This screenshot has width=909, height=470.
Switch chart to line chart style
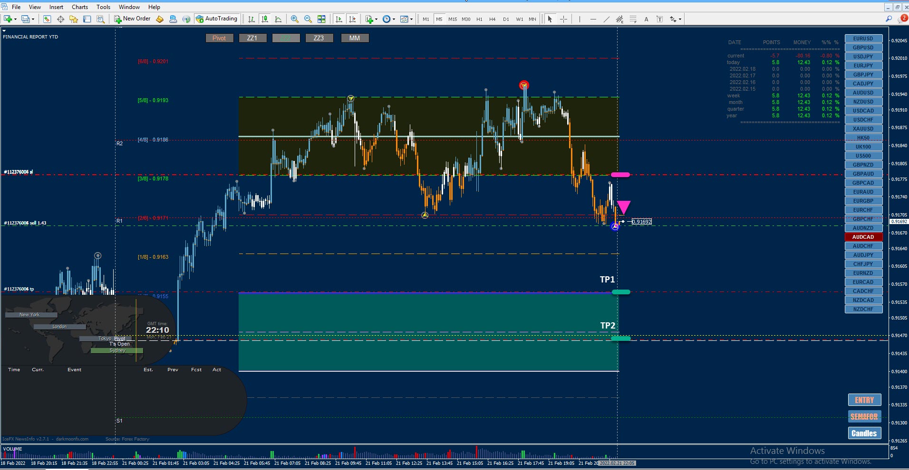click(278, 19)
